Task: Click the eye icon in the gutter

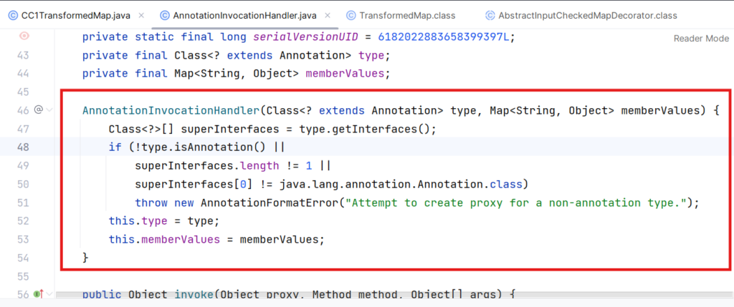Action: pos(24,36)
